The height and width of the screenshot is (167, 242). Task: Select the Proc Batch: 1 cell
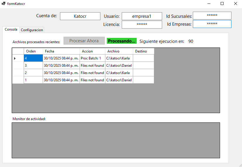[92, 58]
